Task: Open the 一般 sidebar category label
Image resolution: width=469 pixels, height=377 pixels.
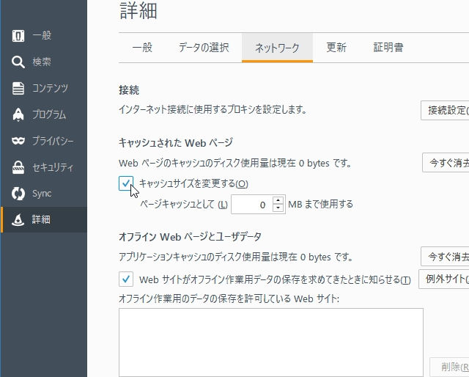Action: click(42, 36)
